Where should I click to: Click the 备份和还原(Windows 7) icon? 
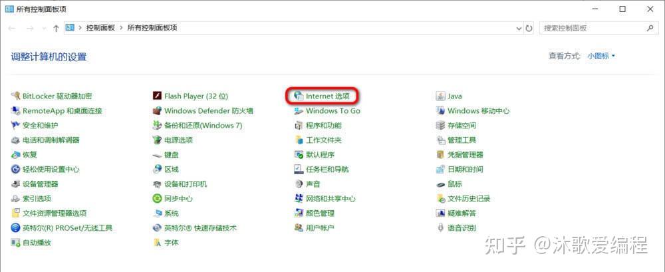[158, 125]
